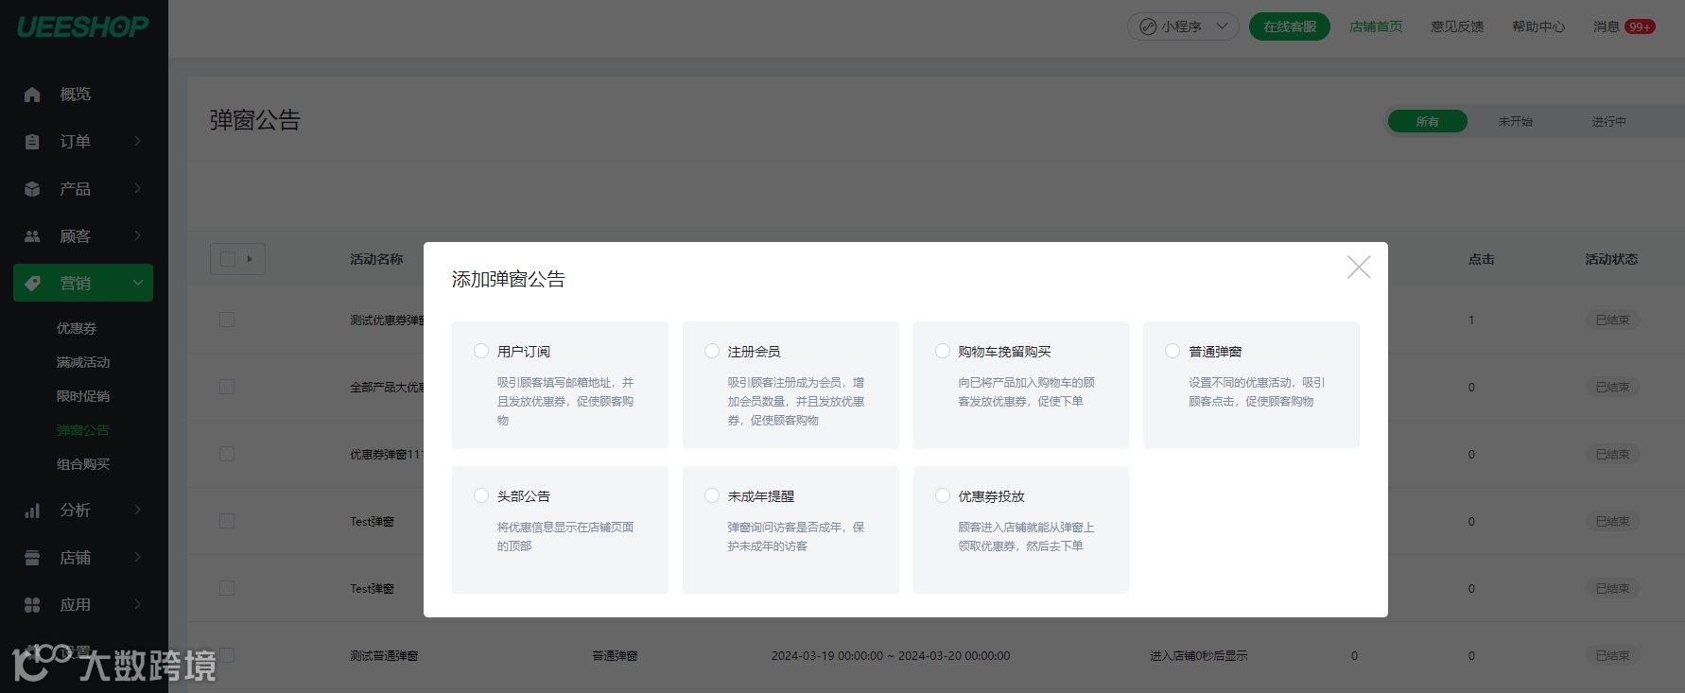Open 弹窗公告 in the marketing submenu
This screenshot has height=693, width=1685.
(x=83, y=430)
